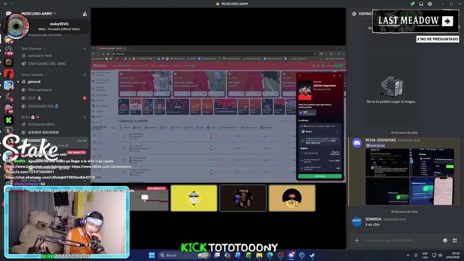The height and width of the screenshot is (261, 464).
Task: Open the green K Kick server icon
Action: 9,120
